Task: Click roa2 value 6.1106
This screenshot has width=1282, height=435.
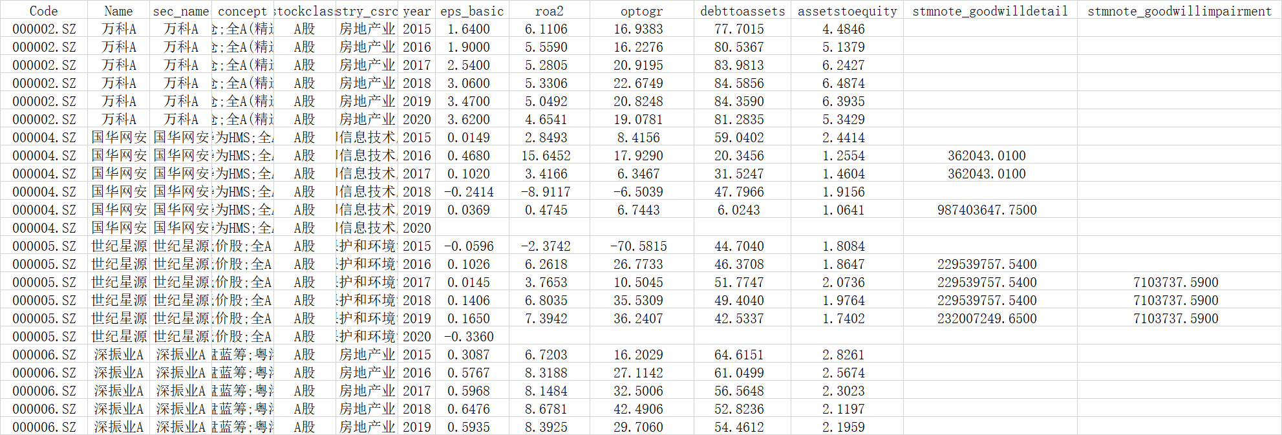Action: [x=546, y=29]
